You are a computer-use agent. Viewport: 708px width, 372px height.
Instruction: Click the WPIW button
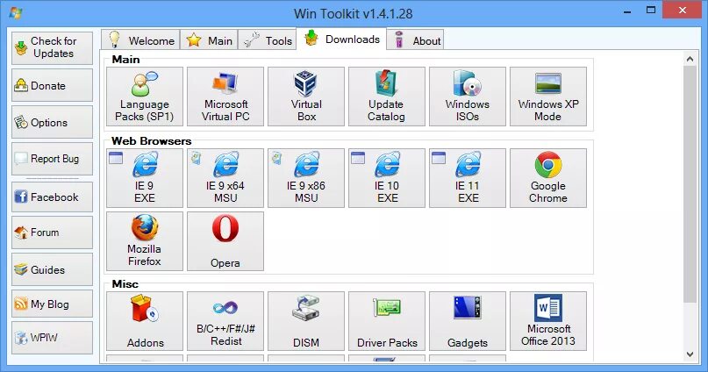pos(52,338)
